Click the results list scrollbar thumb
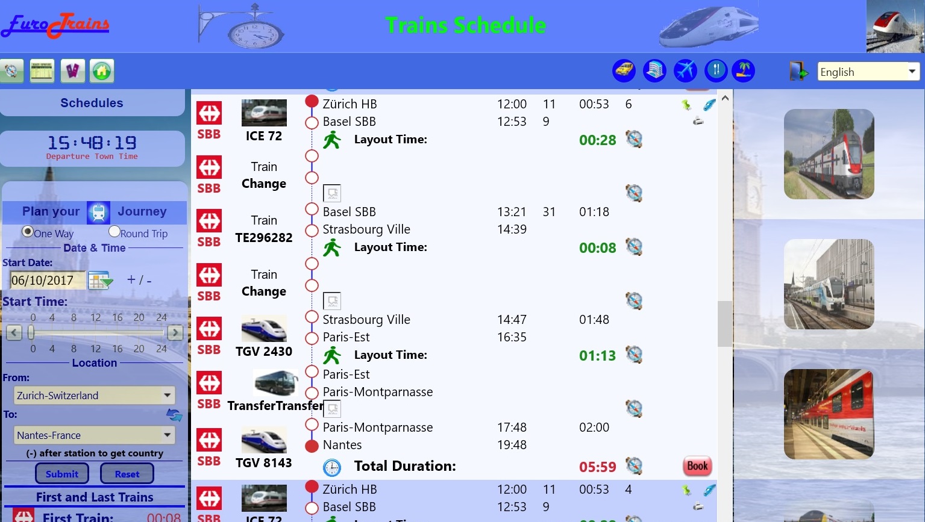Viewport: 925px width, 522px height. [x=725, y=324]
